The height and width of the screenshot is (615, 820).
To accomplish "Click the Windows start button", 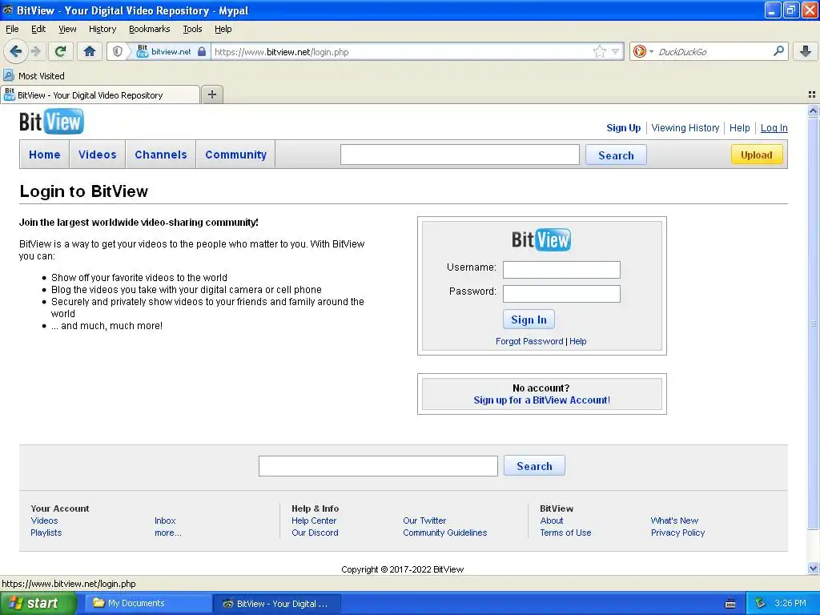I will tap(37, 604).
